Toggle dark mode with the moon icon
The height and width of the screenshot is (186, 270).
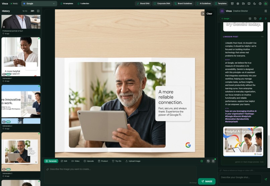(x=255, y=3)
